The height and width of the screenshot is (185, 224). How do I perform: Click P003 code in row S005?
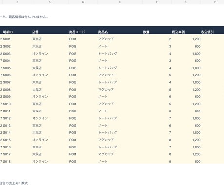point(73,68)
